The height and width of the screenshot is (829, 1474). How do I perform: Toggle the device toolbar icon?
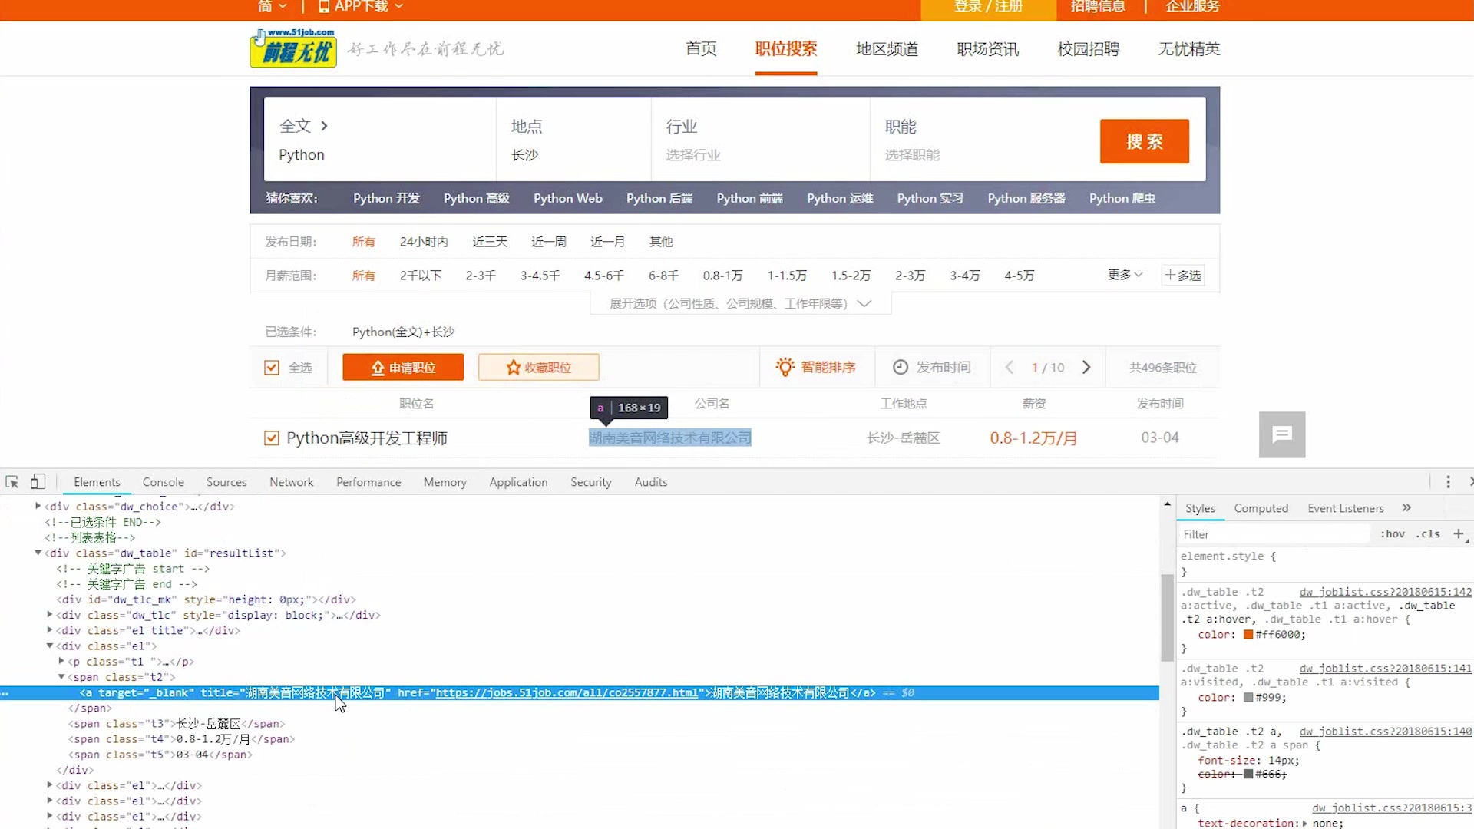click(38, 481)
